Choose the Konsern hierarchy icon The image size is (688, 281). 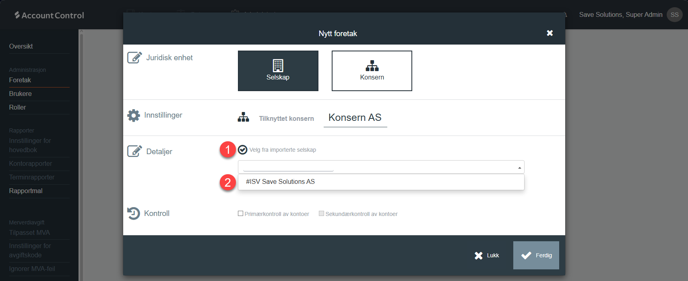coord(372,65)
